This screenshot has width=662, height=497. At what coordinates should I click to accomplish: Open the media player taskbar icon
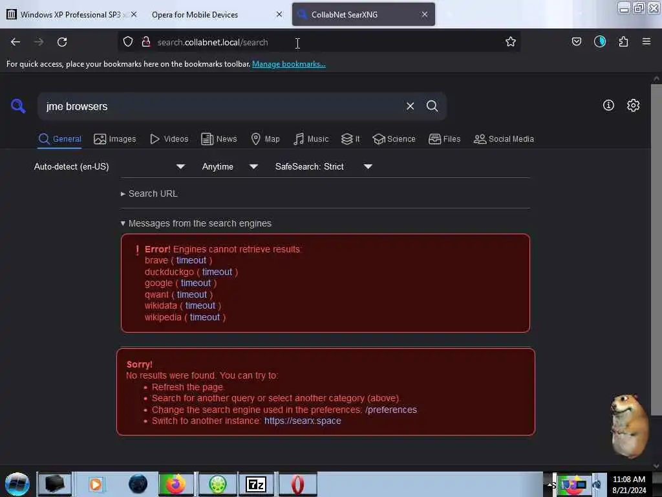tap(96, 484)
